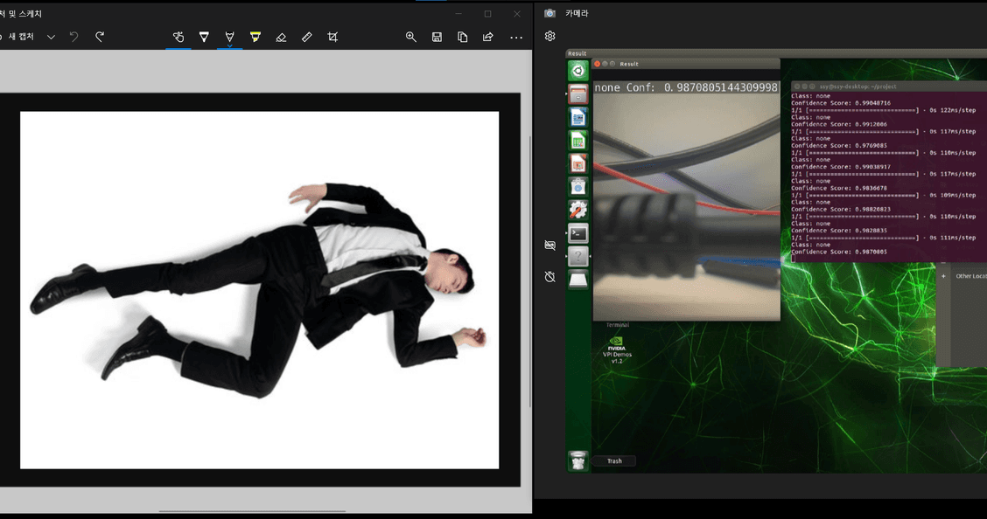Click the zoom magnifier icon
Viewport: 987px width, 519px height.
pyautogui.click(x=410, y=37)
